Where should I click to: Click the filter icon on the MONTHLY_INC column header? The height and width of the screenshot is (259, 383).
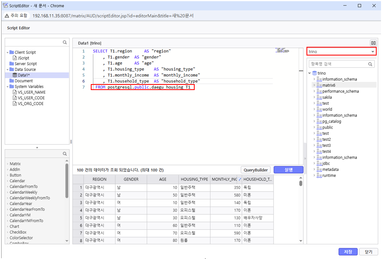(239, 179)
